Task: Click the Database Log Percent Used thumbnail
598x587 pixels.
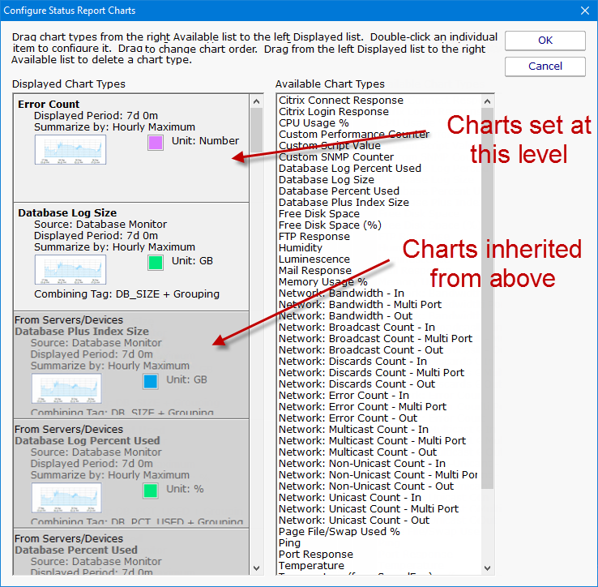Action: point(66,496)
